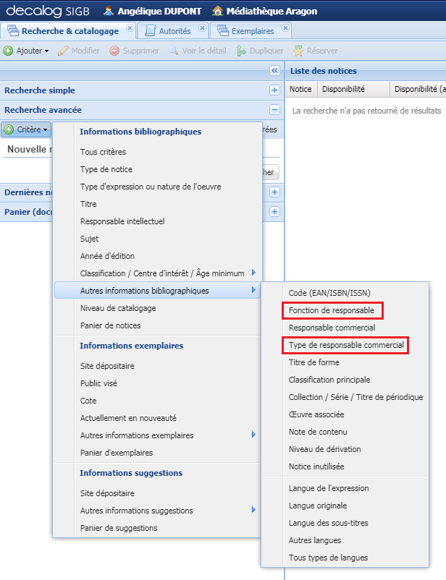This screenshot has width=446, height=580.
Task: Select Notice inutilisée submenu item
Action: point(345,467)
